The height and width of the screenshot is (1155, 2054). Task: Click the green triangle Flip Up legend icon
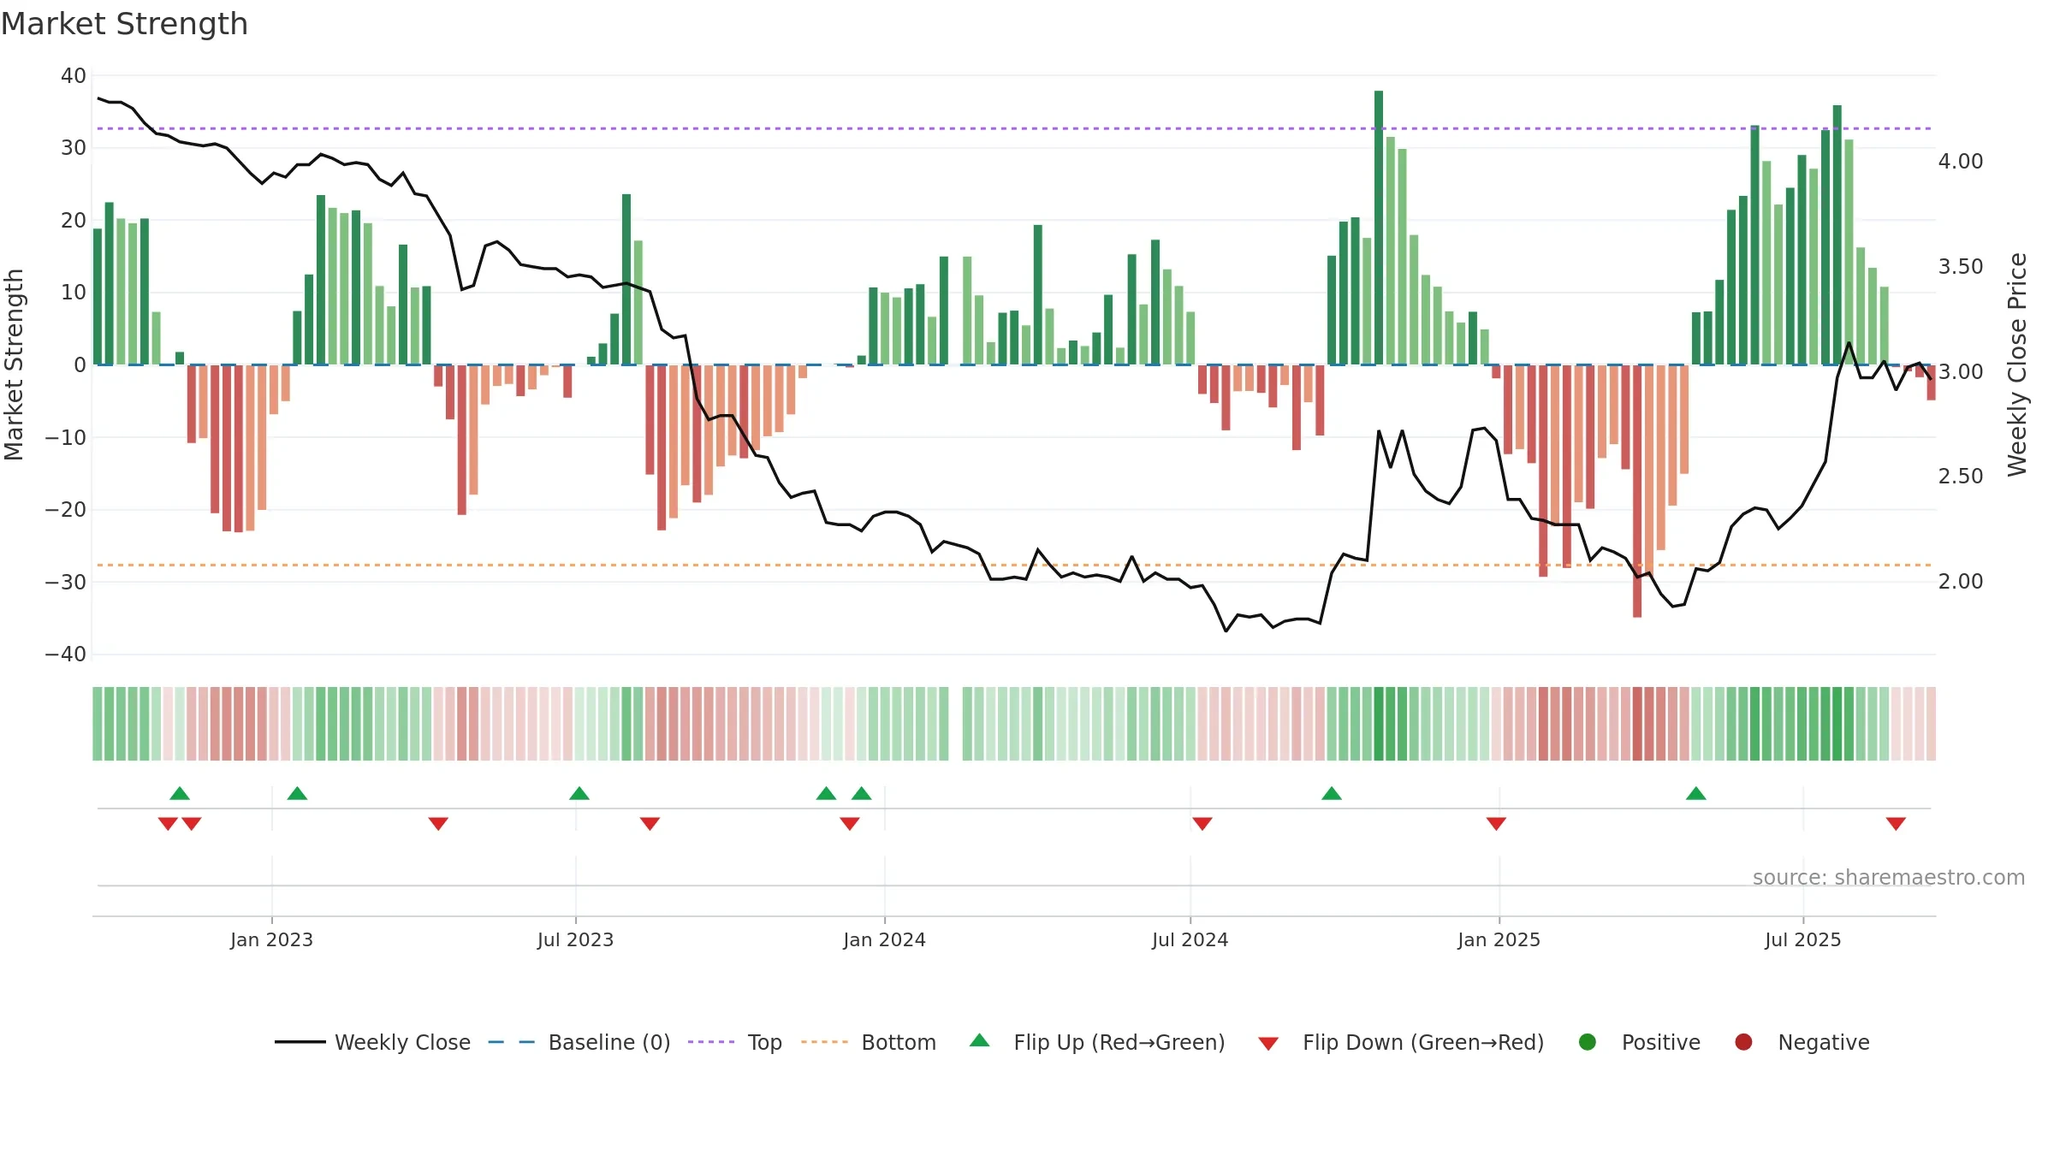[x=980, y=1040]
